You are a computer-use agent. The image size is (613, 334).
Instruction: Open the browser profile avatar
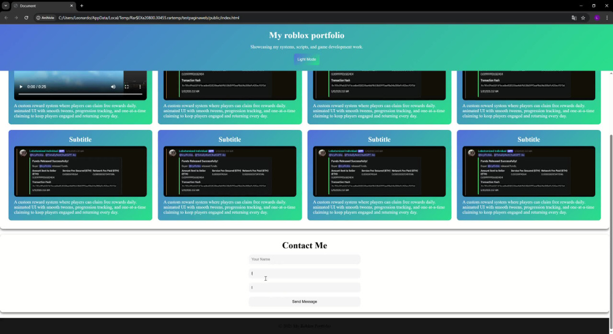tap(597, 18)
